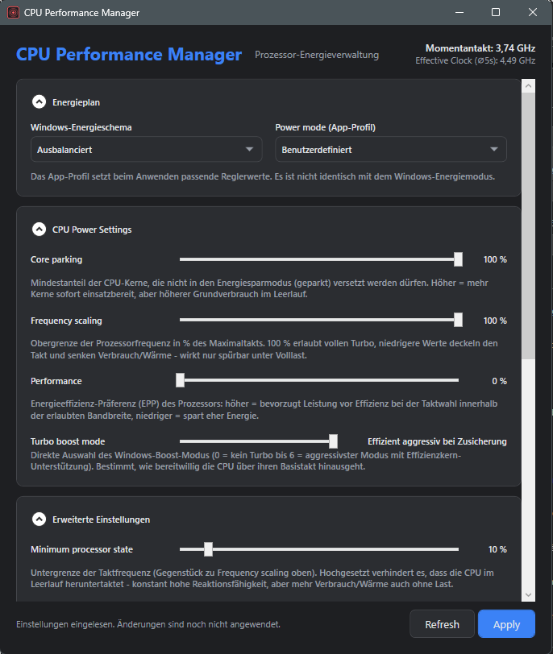Minimize the CPU Performance Manager window
This screenshot has width=553, height=654.
(459, 13)
